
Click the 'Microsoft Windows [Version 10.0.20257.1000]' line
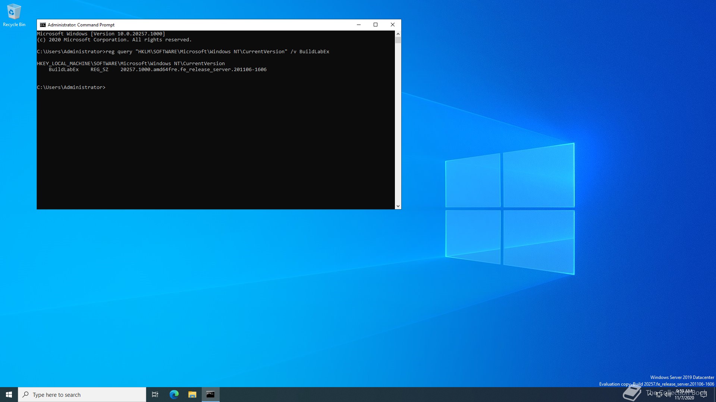point(101,34)
